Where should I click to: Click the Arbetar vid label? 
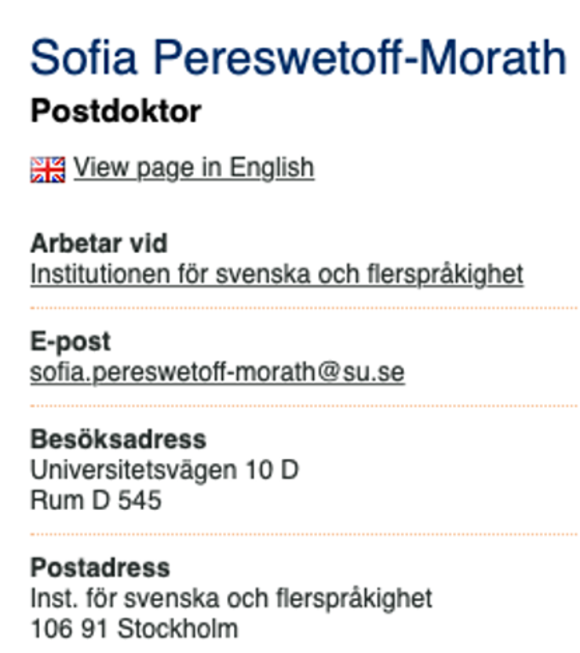pos(99,243)
